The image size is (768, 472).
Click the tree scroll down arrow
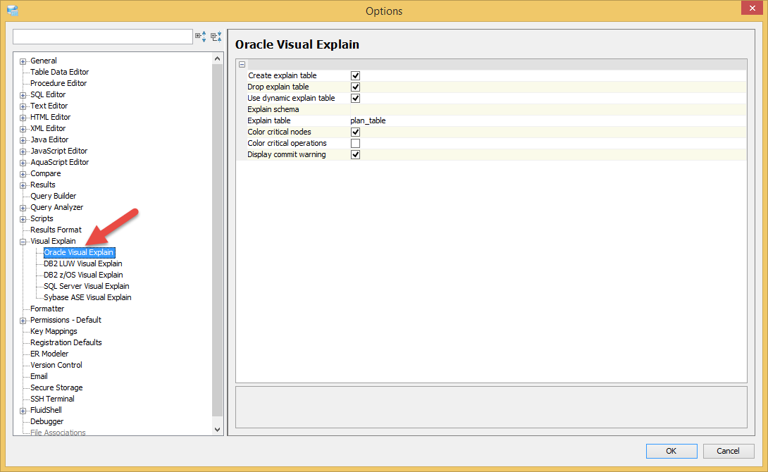(x=218, y=430)
